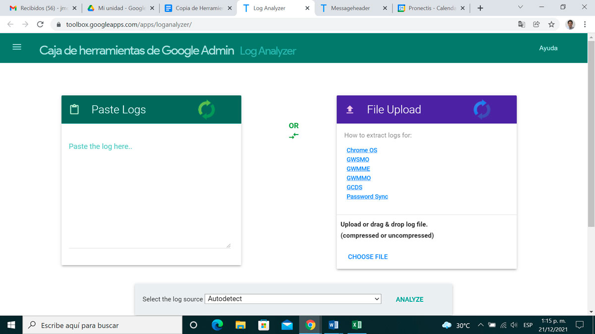The width and height of the screenshot is (595, 334).
Task: Show hidden system tray icons
Action: pyautogui.click(x=480, y=325)
